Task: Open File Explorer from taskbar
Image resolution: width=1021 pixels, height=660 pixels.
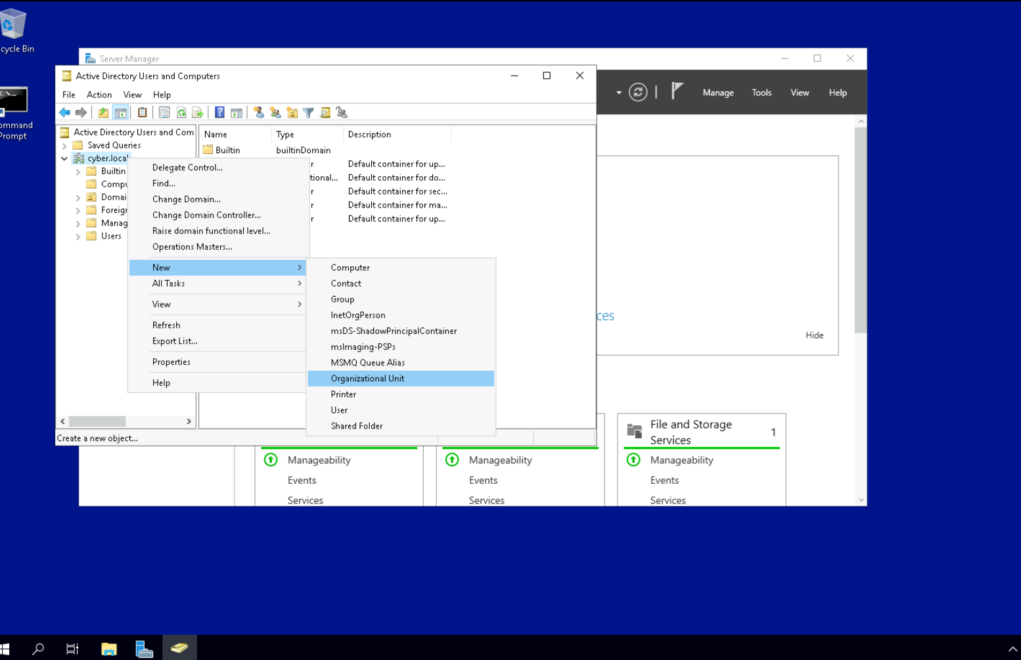Action: coord(109,649)
